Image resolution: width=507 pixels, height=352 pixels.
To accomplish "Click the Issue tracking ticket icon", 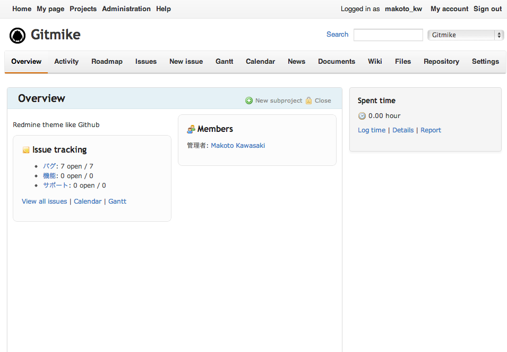I will pos(26,150).
